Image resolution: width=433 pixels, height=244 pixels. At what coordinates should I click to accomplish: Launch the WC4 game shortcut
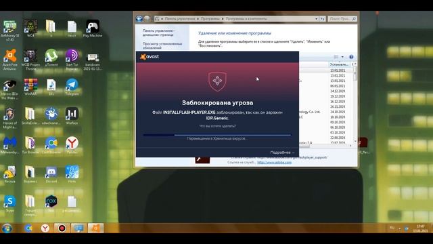[30, 28]
